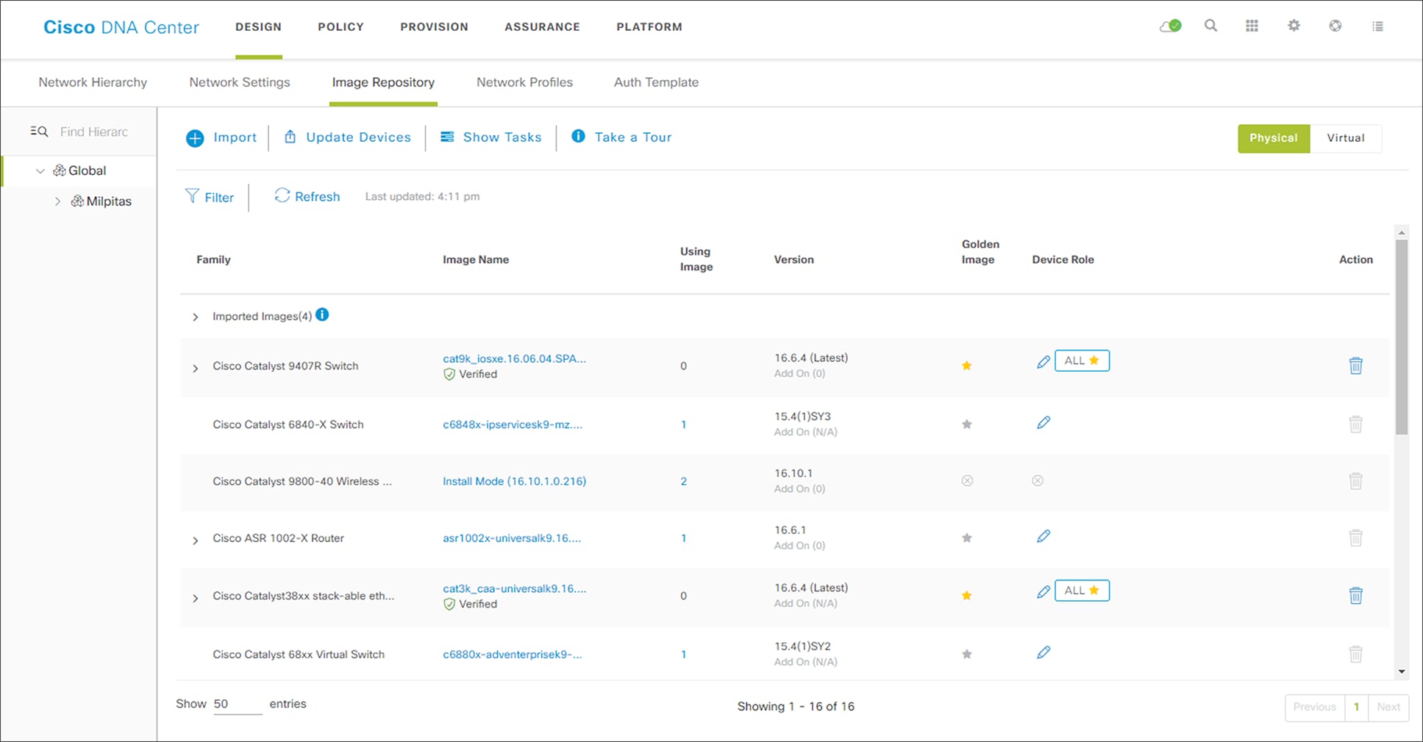Viewport: 1423px width, 742px height.
Task: Delete image trash icon for Catalyst 9407R Switch
Action: [1356, 365]
